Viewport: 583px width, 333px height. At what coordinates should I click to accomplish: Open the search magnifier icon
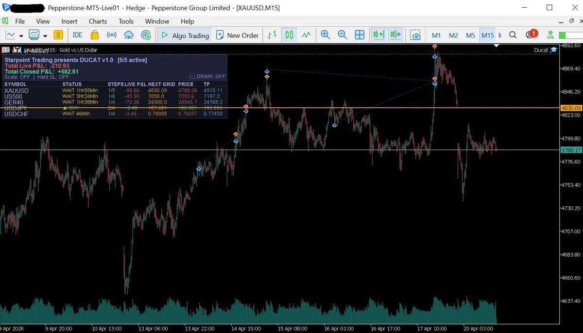pyautogui.click(x=513, y=35)
